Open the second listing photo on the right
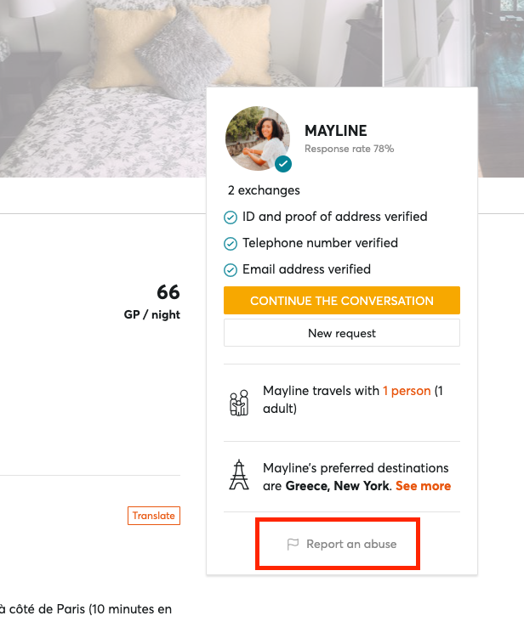The height and width of the screenshot is (644, 524). tap(459, 42)
